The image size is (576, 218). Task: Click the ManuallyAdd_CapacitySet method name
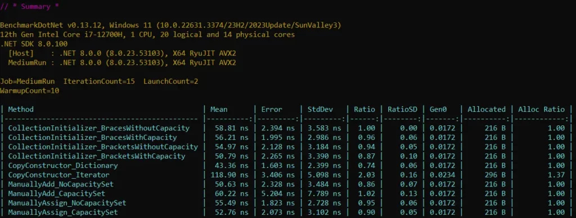(57, 193)
